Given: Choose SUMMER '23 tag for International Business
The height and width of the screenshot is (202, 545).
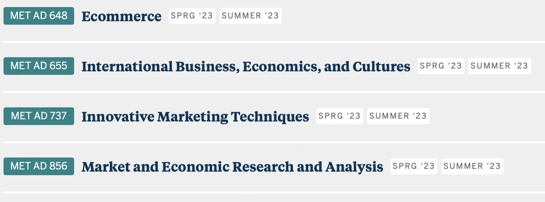Looking at the screenshot, I should pos(499,66).
